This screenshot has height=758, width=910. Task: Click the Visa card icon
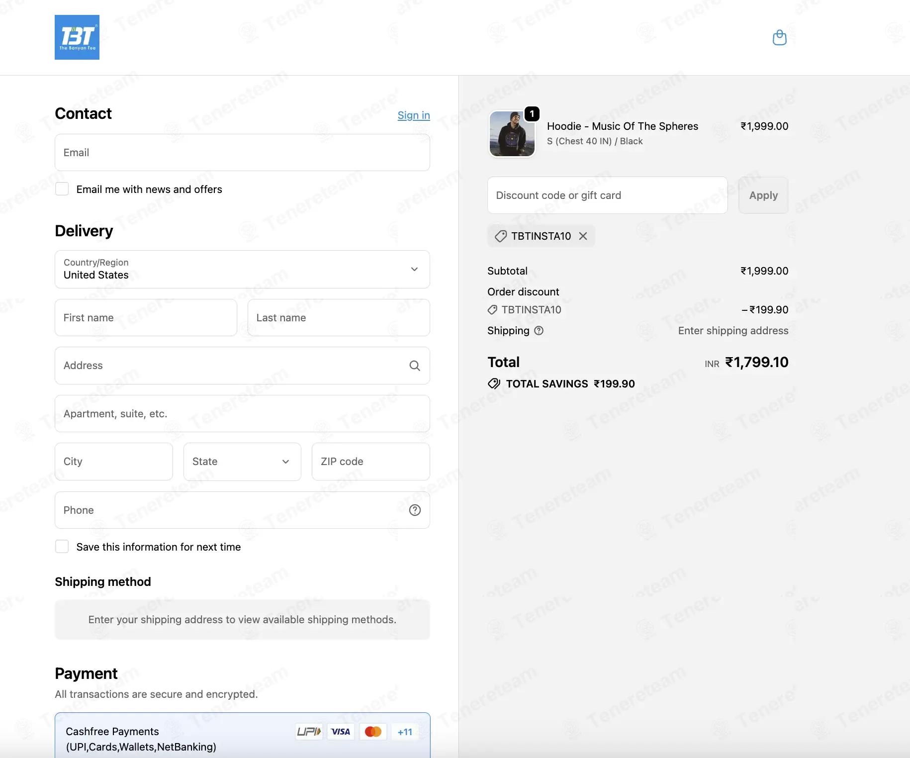341,732
